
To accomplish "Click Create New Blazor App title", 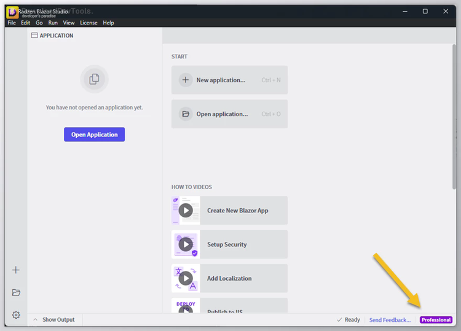I will [237, 211].
